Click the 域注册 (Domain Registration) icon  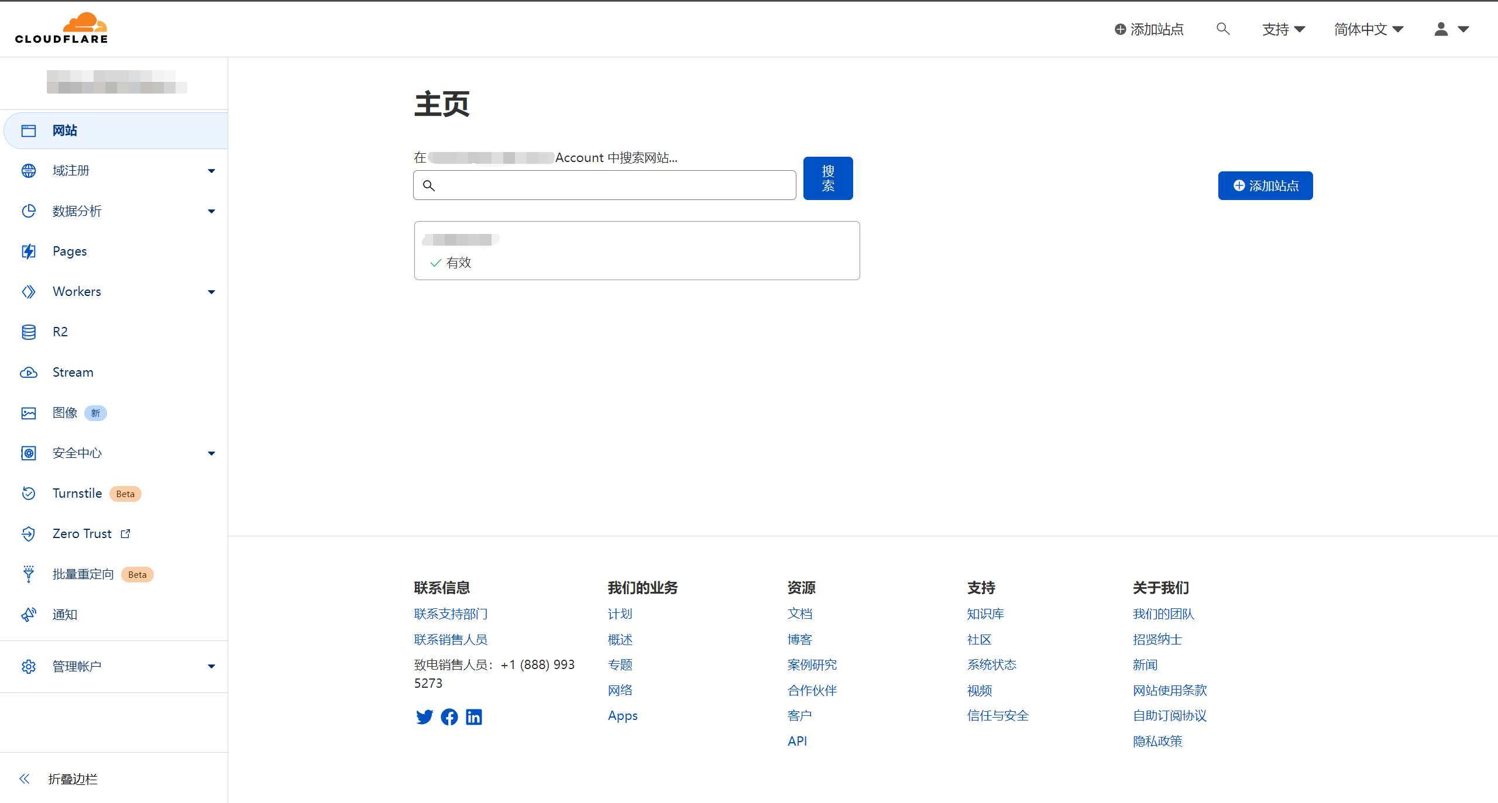coord(29,169)
